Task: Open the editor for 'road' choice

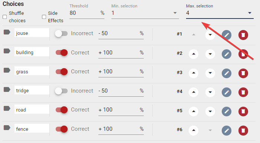Action: (x=227, y=111)
